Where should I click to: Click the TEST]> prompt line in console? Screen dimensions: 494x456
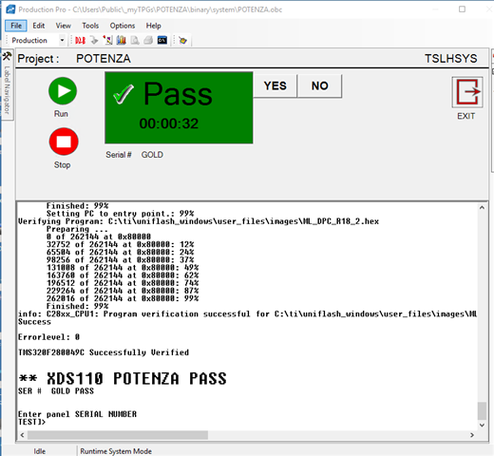pyautogui.click(x=32, y=422)
